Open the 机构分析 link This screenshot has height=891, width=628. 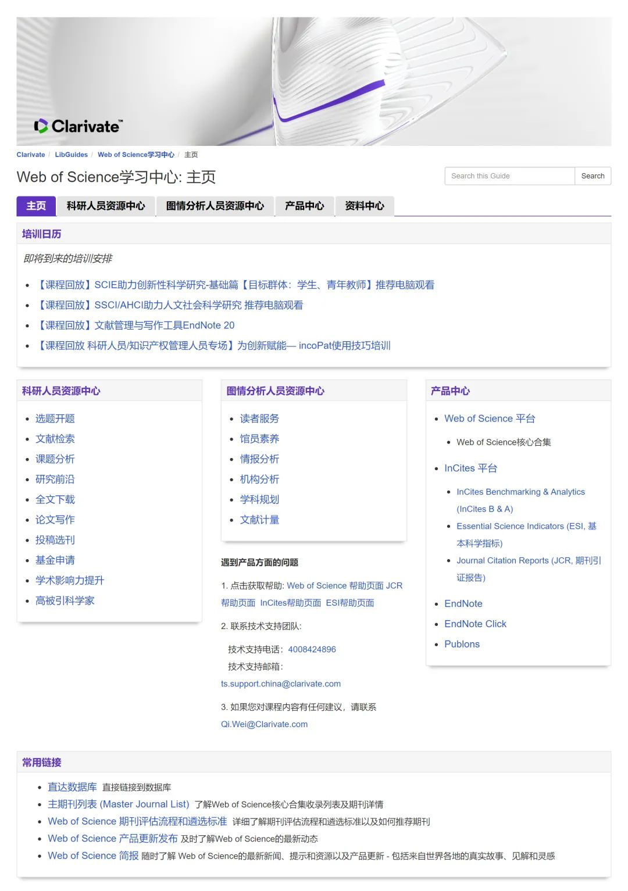tap(259, 480)
